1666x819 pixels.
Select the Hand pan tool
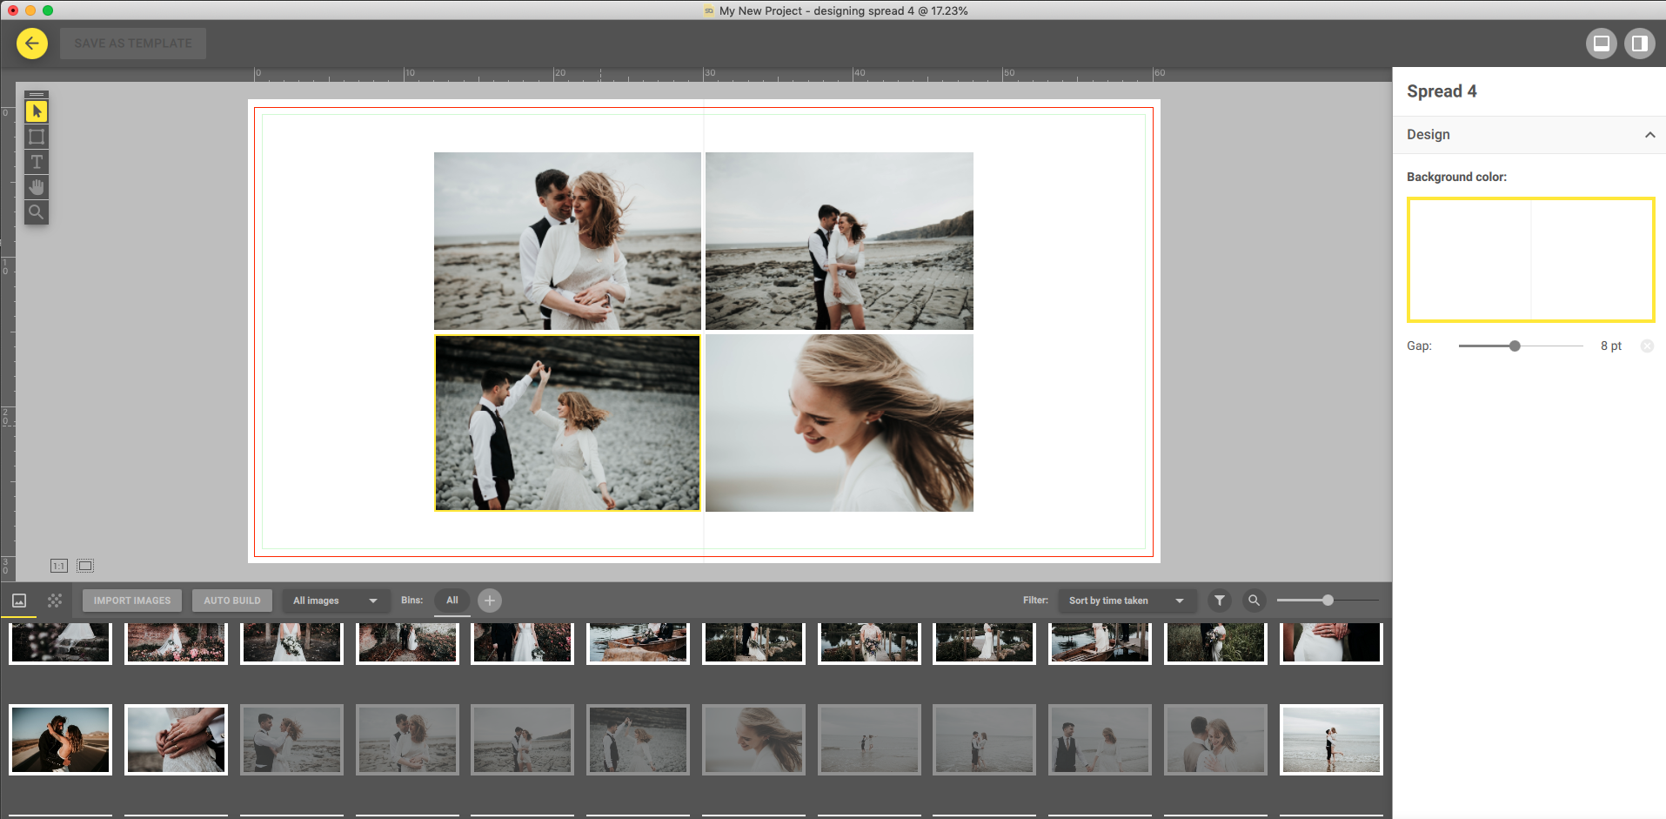pyautogui.click(x=37, y=187)
